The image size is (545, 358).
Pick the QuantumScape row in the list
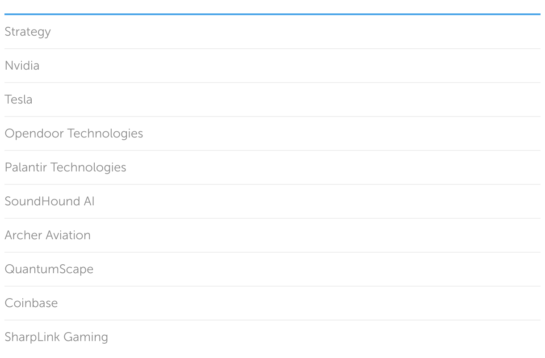click(272, 269)
